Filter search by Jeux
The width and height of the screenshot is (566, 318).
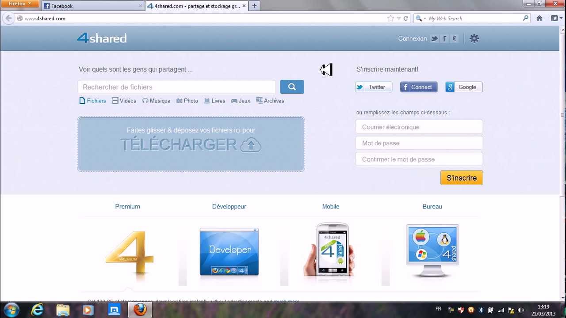tap(241, 101)
